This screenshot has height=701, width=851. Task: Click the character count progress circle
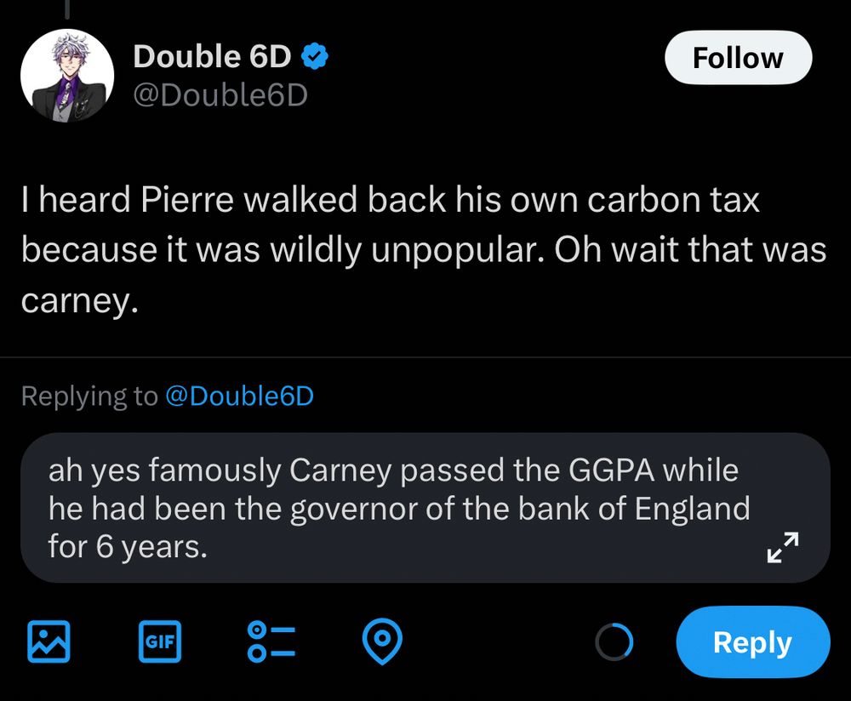(614, 642)
